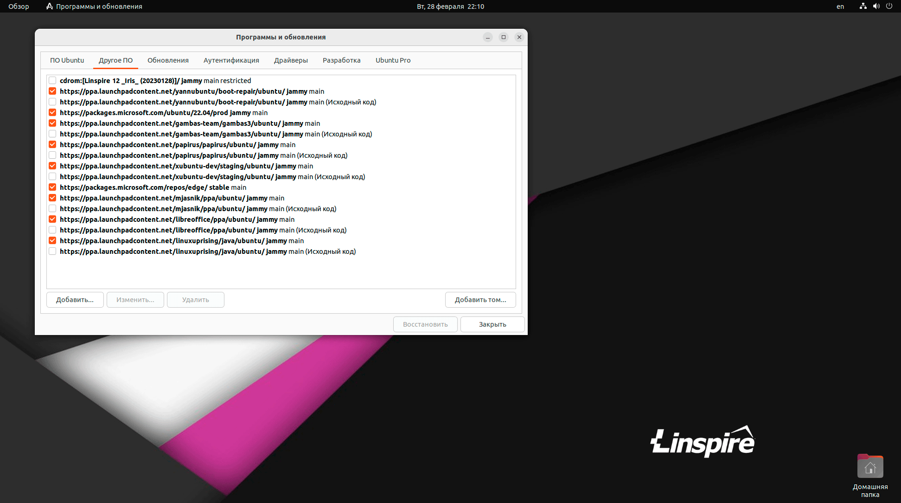The height and width of the screenshot is (503, 901).
Task: Uncheck the papirus ppa jammy main repository
Action: (x=52, y=145)
